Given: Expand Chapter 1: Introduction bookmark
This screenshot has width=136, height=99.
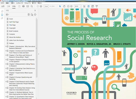Looking at the screenshot, I should click(6, 46).
